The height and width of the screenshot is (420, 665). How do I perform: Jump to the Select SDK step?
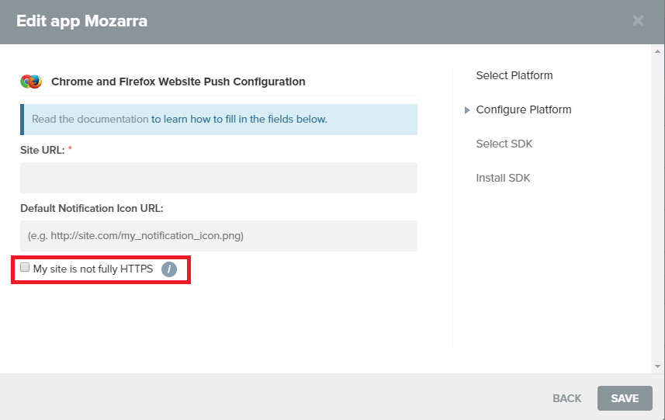[504, 144]
